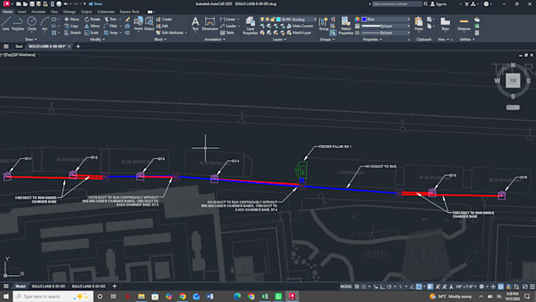Select the Circle tool
The image size is (536, 302).
click(32, 24)
